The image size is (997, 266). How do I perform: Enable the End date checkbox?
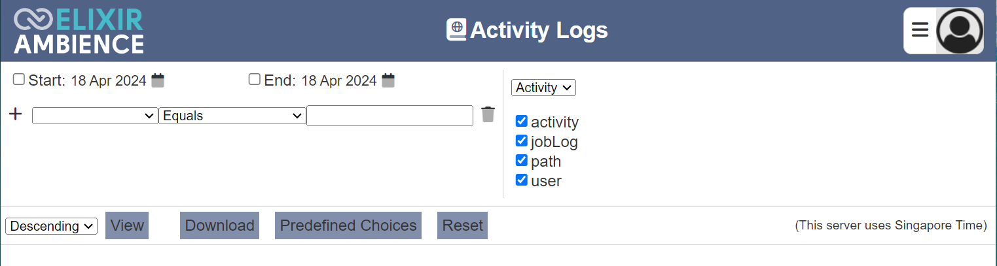point(255,79)
